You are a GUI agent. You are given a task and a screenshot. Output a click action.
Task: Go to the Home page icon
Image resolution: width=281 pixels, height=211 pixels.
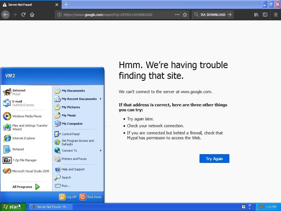point(32,15)
